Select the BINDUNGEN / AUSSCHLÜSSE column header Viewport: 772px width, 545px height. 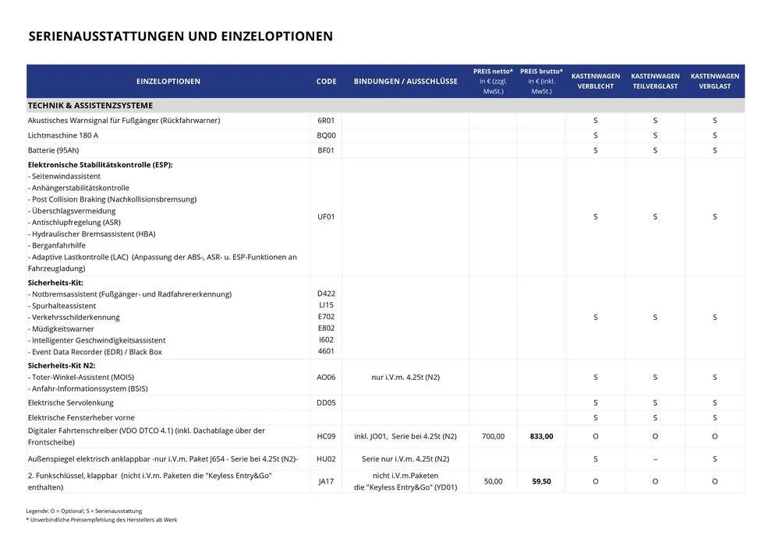tap(405, 82)
